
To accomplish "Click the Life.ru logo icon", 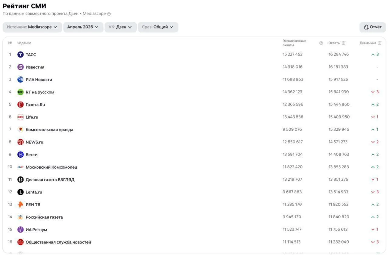I will pos(20,117).
